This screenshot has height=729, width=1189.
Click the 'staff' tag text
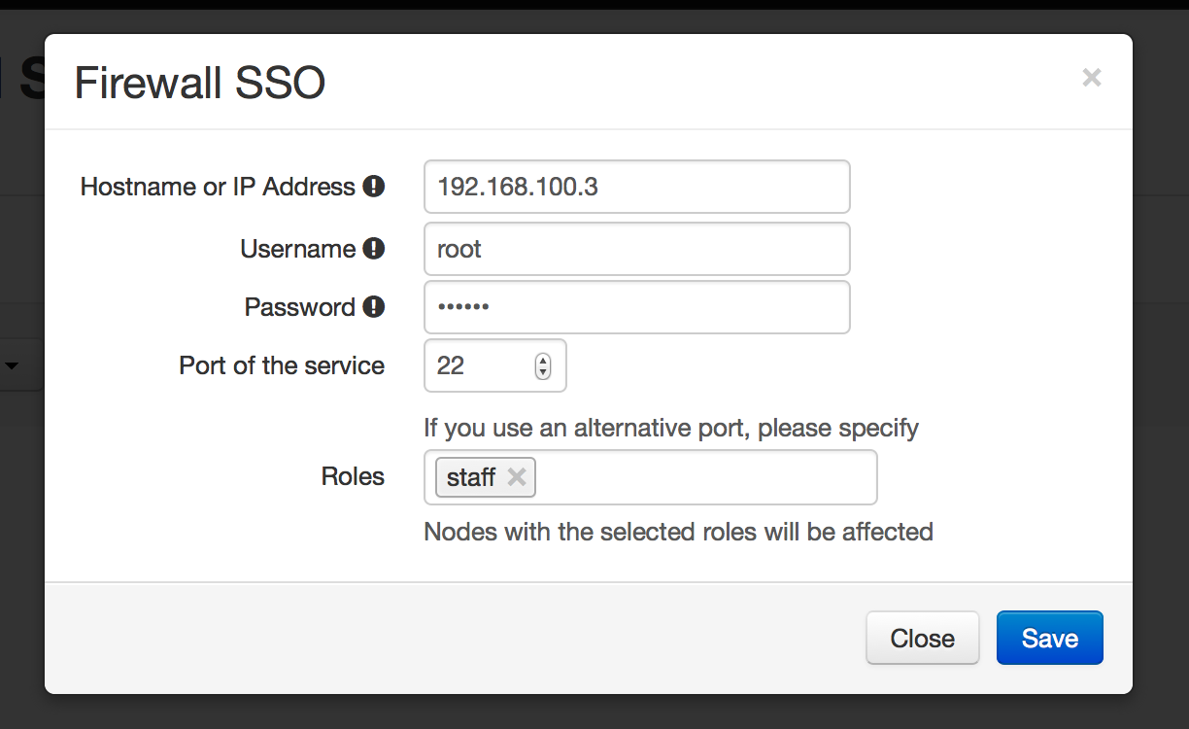(471, 477)
